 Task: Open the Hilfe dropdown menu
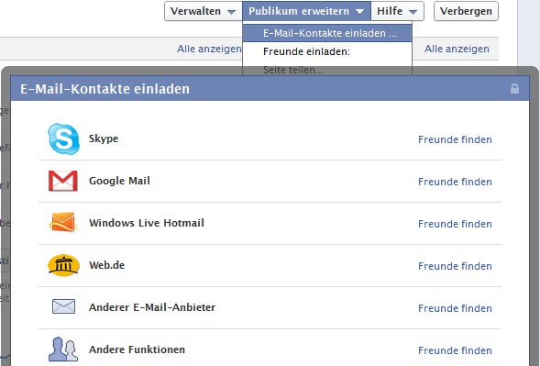click(x=397, y=11)
